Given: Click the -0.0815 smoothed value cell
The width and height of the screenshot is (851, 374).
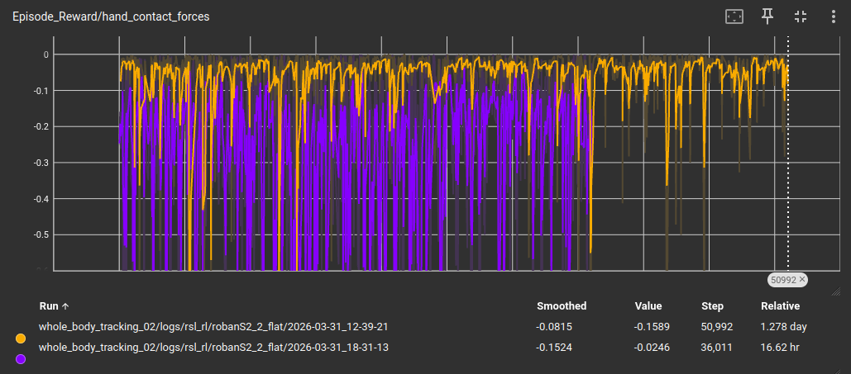Looking at the screenshot, I should 552,327.
